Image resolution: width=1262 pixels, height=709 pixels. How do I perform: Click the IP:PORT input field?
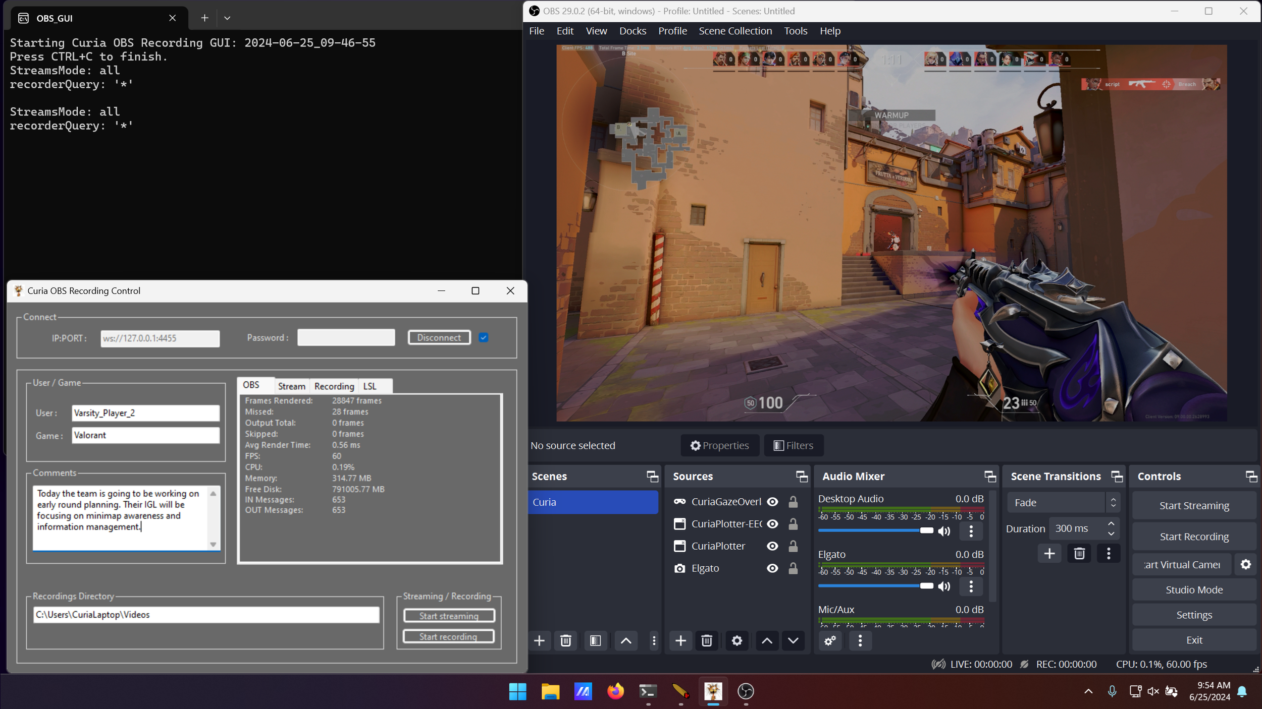160,338
